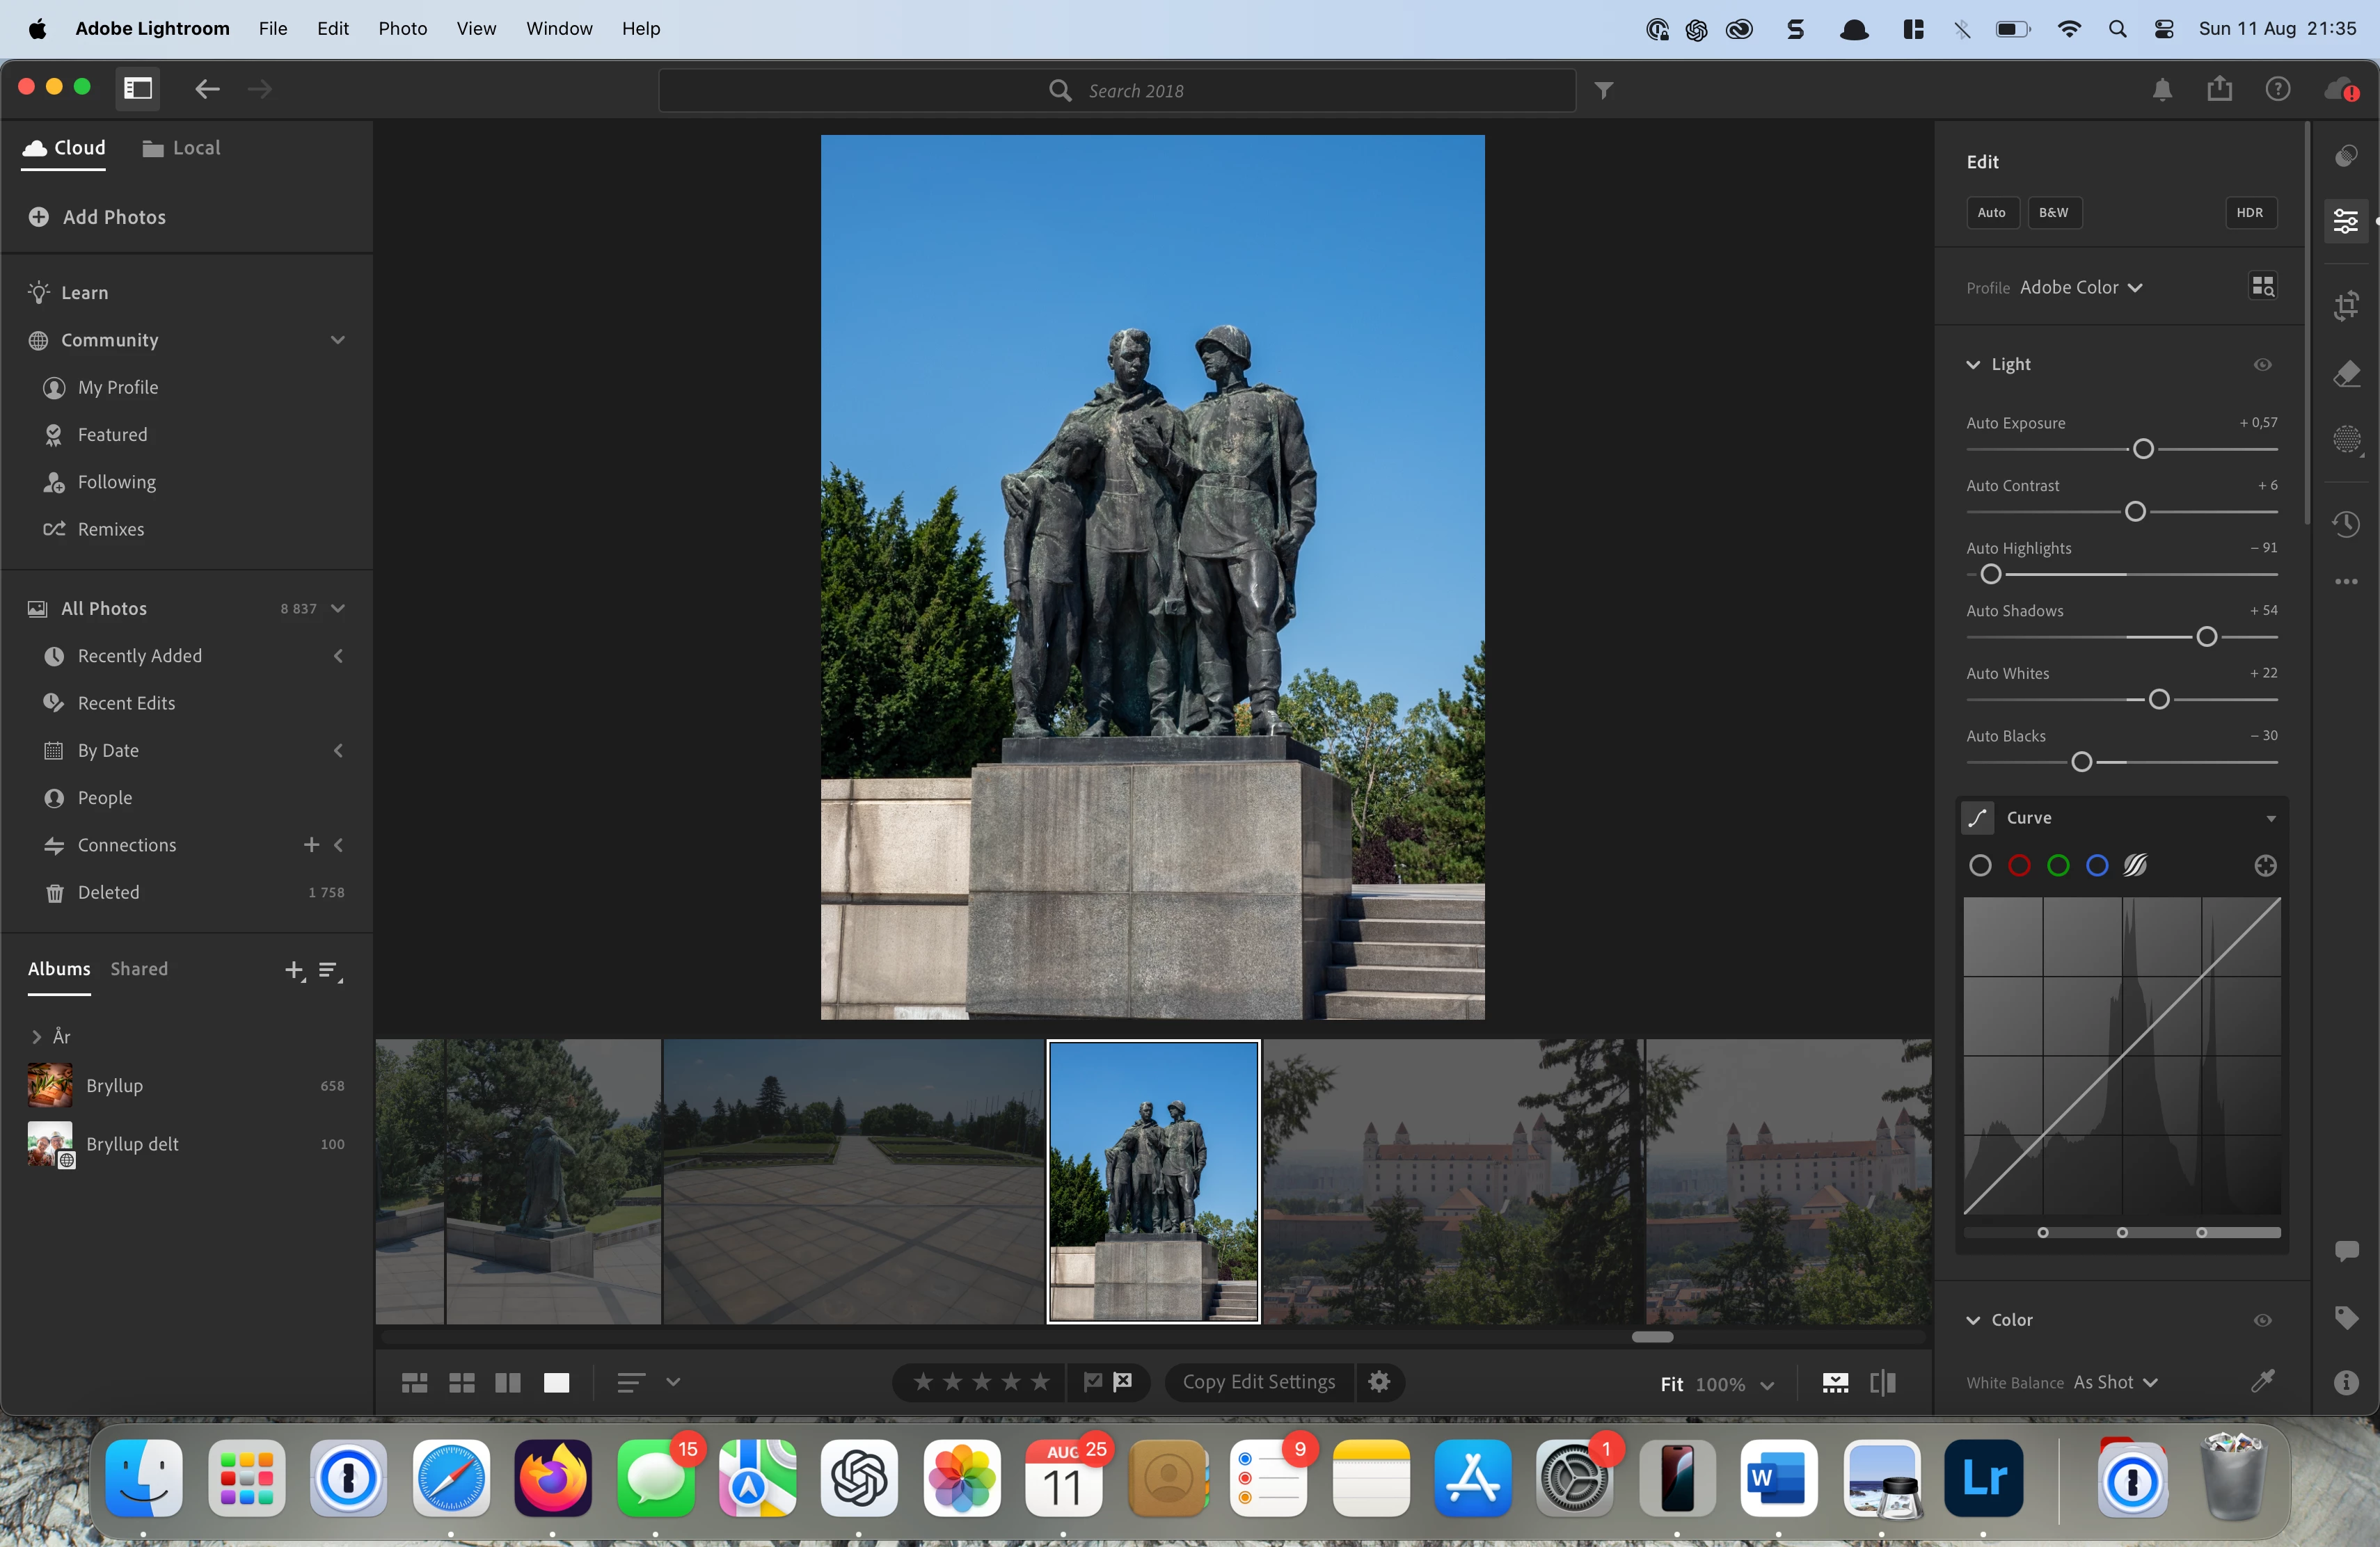
Task: Open the Versions history panel
Action: point(2346,524)
